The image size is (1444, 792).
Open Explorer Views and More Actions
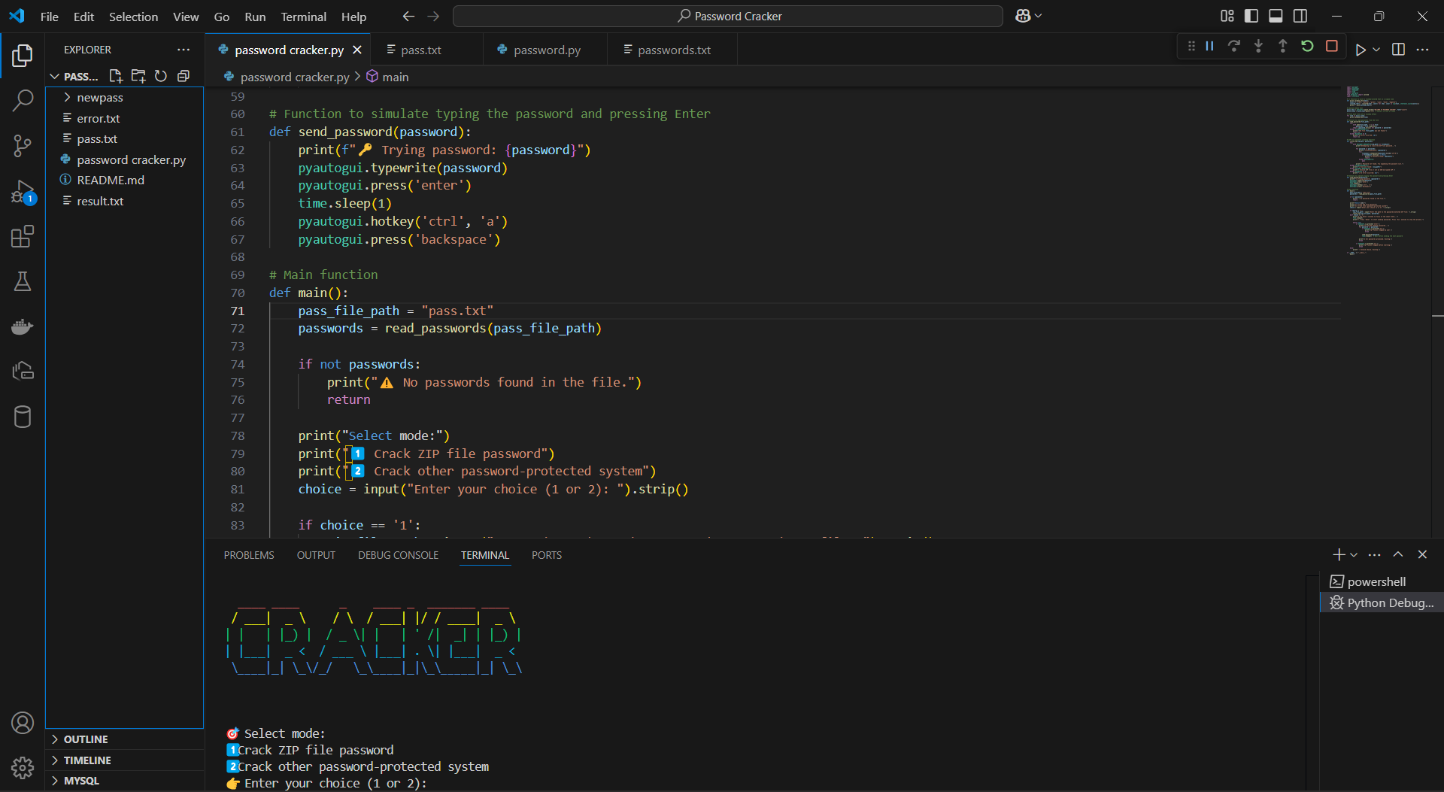(x=184, y=50)
